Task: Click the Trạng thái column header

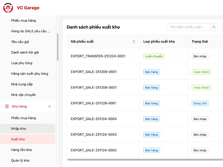Action: (200, 41)
